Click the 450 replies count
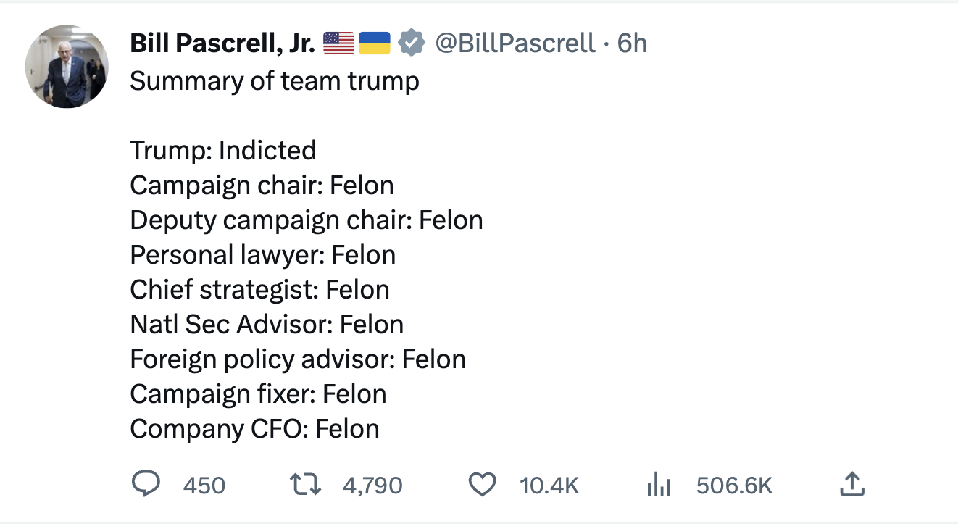Image resolution: width=958 pixels, height=529 pixels. 204,485
